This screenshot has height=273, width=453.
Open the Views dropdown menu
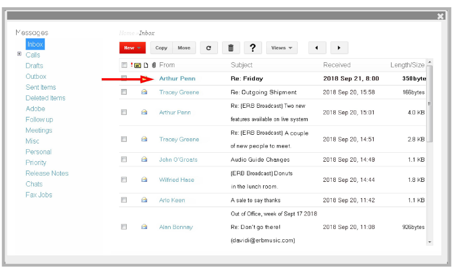tap(282, 48)
